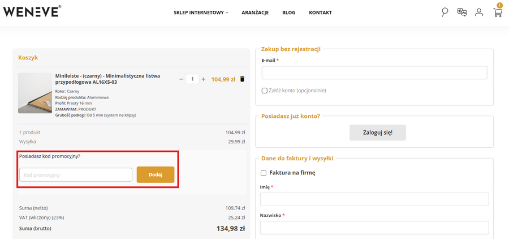Open the language translation icon
Viewport: 509px width, 239px height.
(462, 12)
